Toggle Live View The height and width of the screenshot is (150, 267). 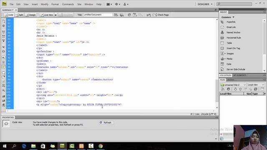point(47,15)
